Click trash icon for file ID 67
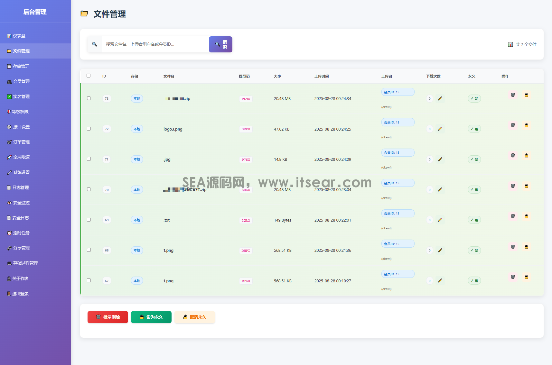The image size is (552, 365). (x=513, y=277)
